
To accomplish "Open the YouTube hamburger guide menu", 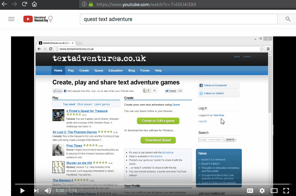I will (x=11, y=19).
